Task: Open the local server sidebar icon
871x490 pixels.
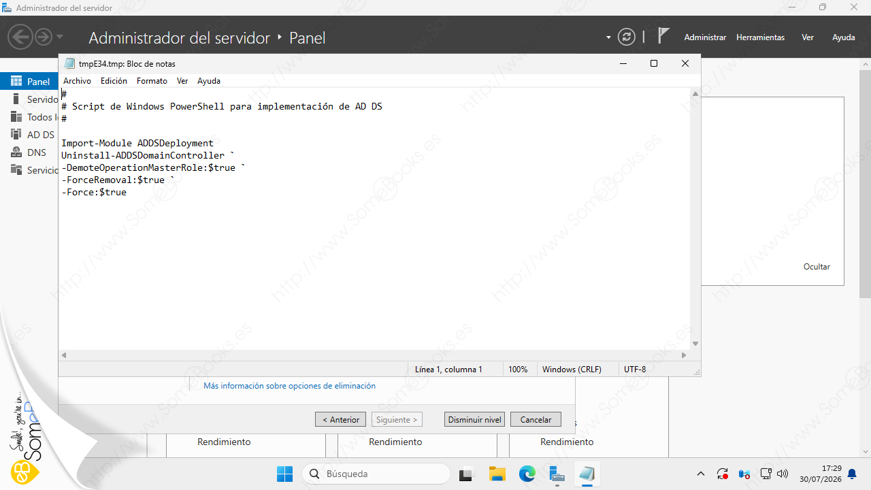Action: coord(17,99)
